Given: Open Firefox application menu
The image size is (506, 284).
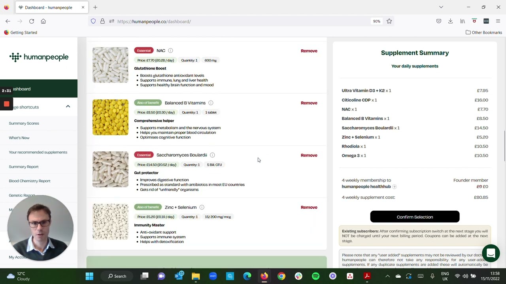Looking at the screenshot, I should pos(498,21).
